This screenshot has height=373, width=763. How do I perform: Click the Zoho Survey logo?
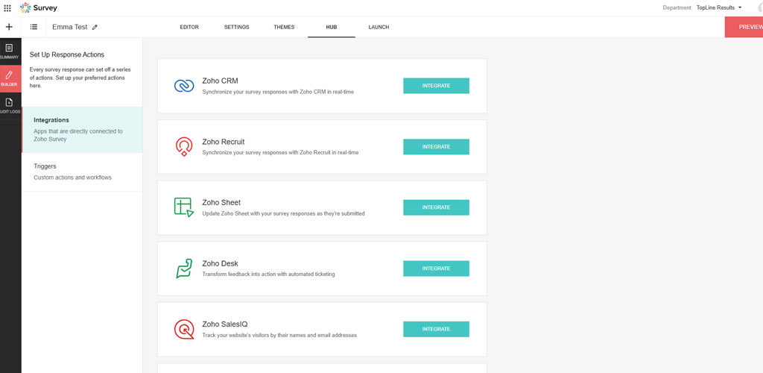[x=39, y=7]
